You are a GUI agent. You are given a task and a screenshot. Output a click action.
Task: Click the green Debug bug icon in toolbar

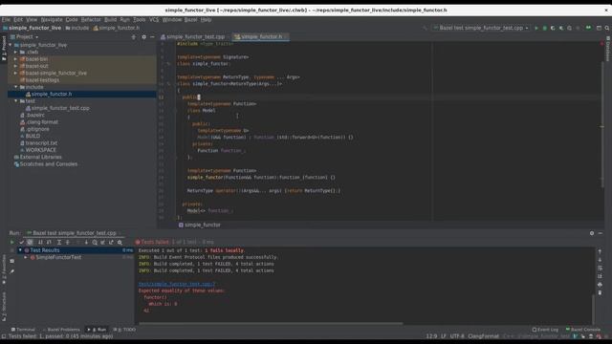pos(544,28)
